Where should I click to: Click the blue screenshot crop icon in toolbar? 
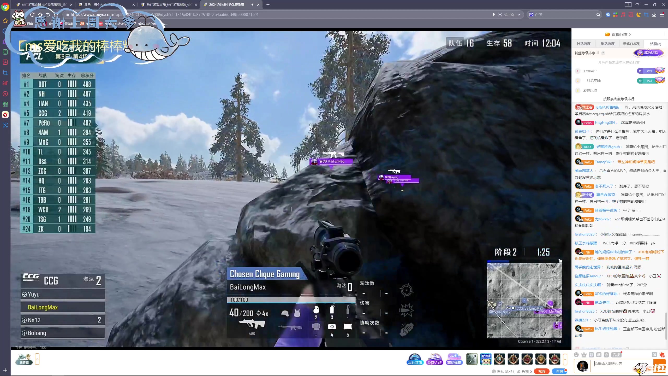click(646, 15)
